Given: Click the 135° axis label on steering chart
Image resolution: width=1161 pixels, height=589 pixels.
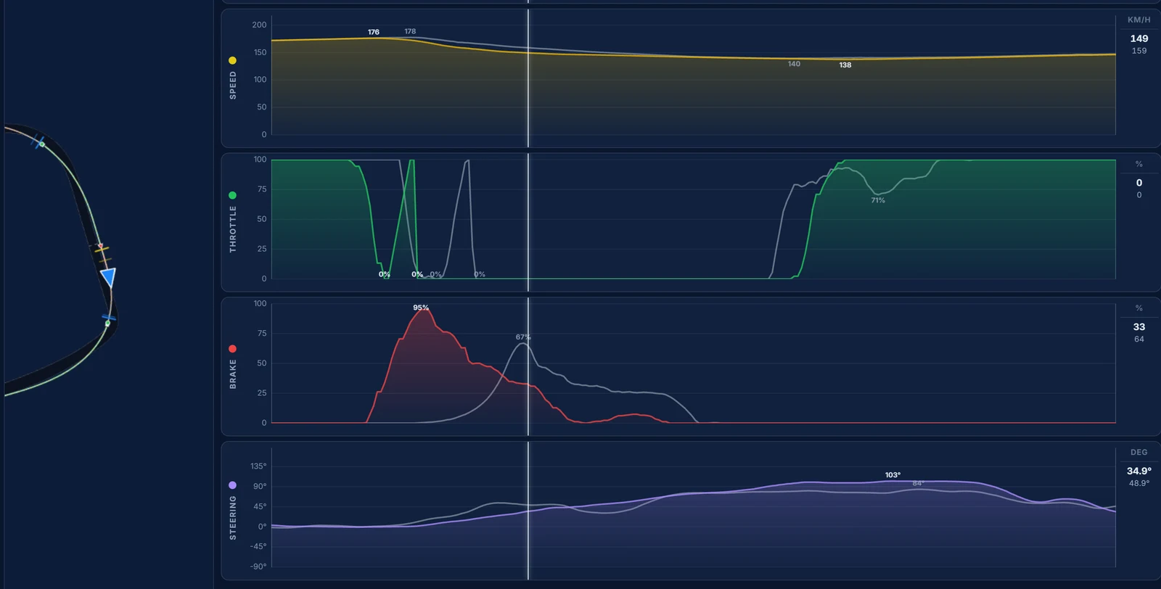Looking at the screenshot, I should 258,466.
